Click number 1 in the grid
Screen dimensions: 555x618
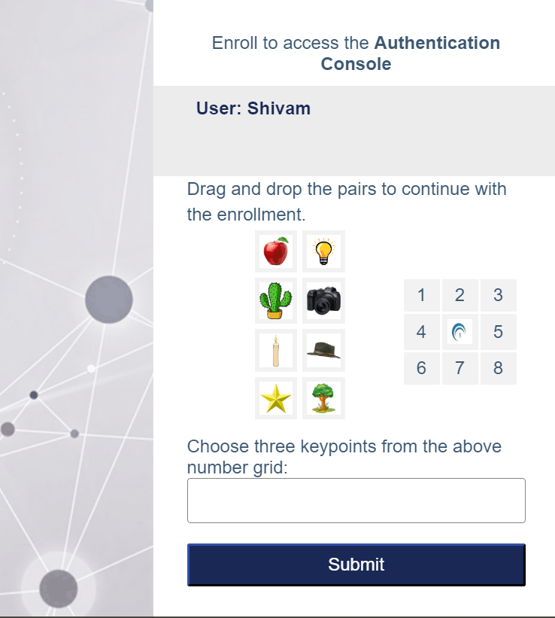point(421,295)
